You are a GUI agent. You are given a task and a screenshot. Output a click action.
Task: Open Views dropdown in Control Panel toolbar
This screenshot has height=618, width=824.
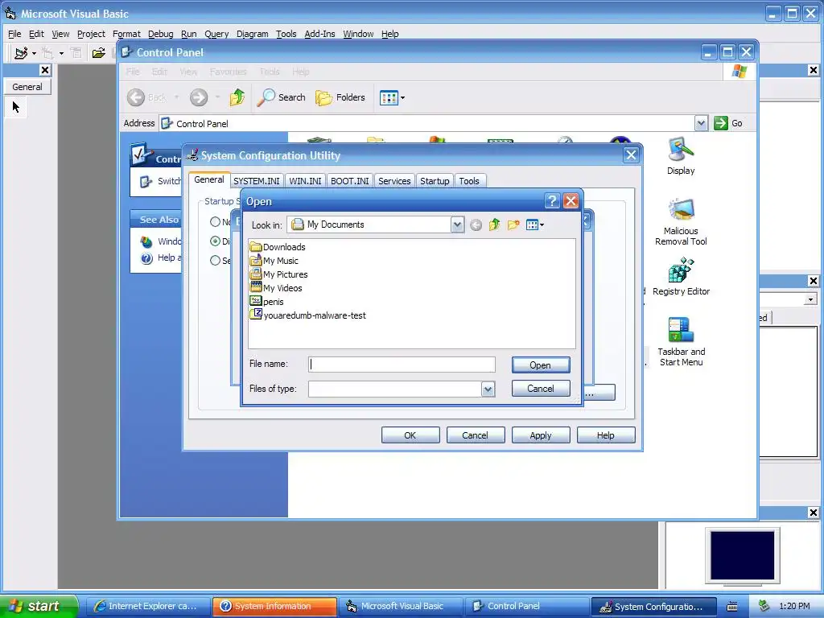pyautogui.click(x=392, y=97)
